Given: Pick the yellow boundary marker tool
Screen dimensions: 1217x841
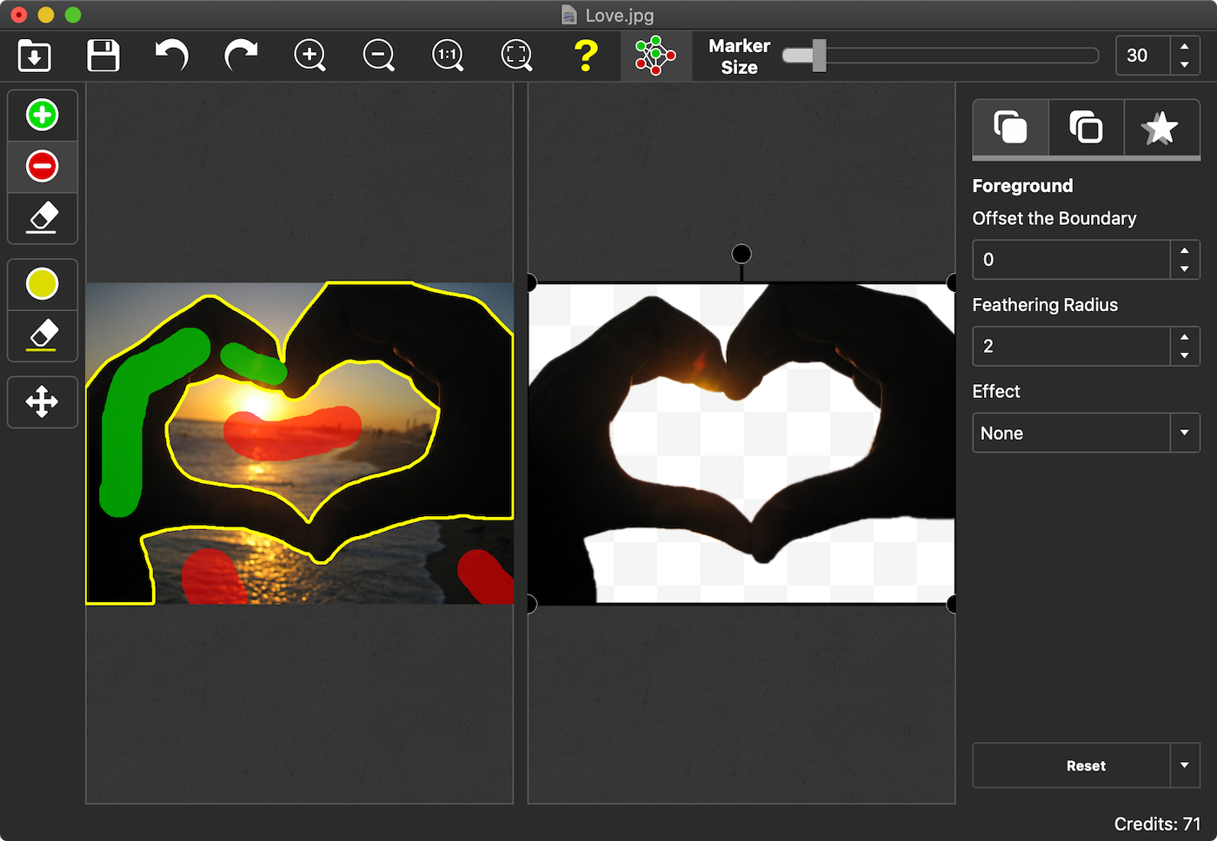Looking at the screenshot, I should (x=43, y=283).
